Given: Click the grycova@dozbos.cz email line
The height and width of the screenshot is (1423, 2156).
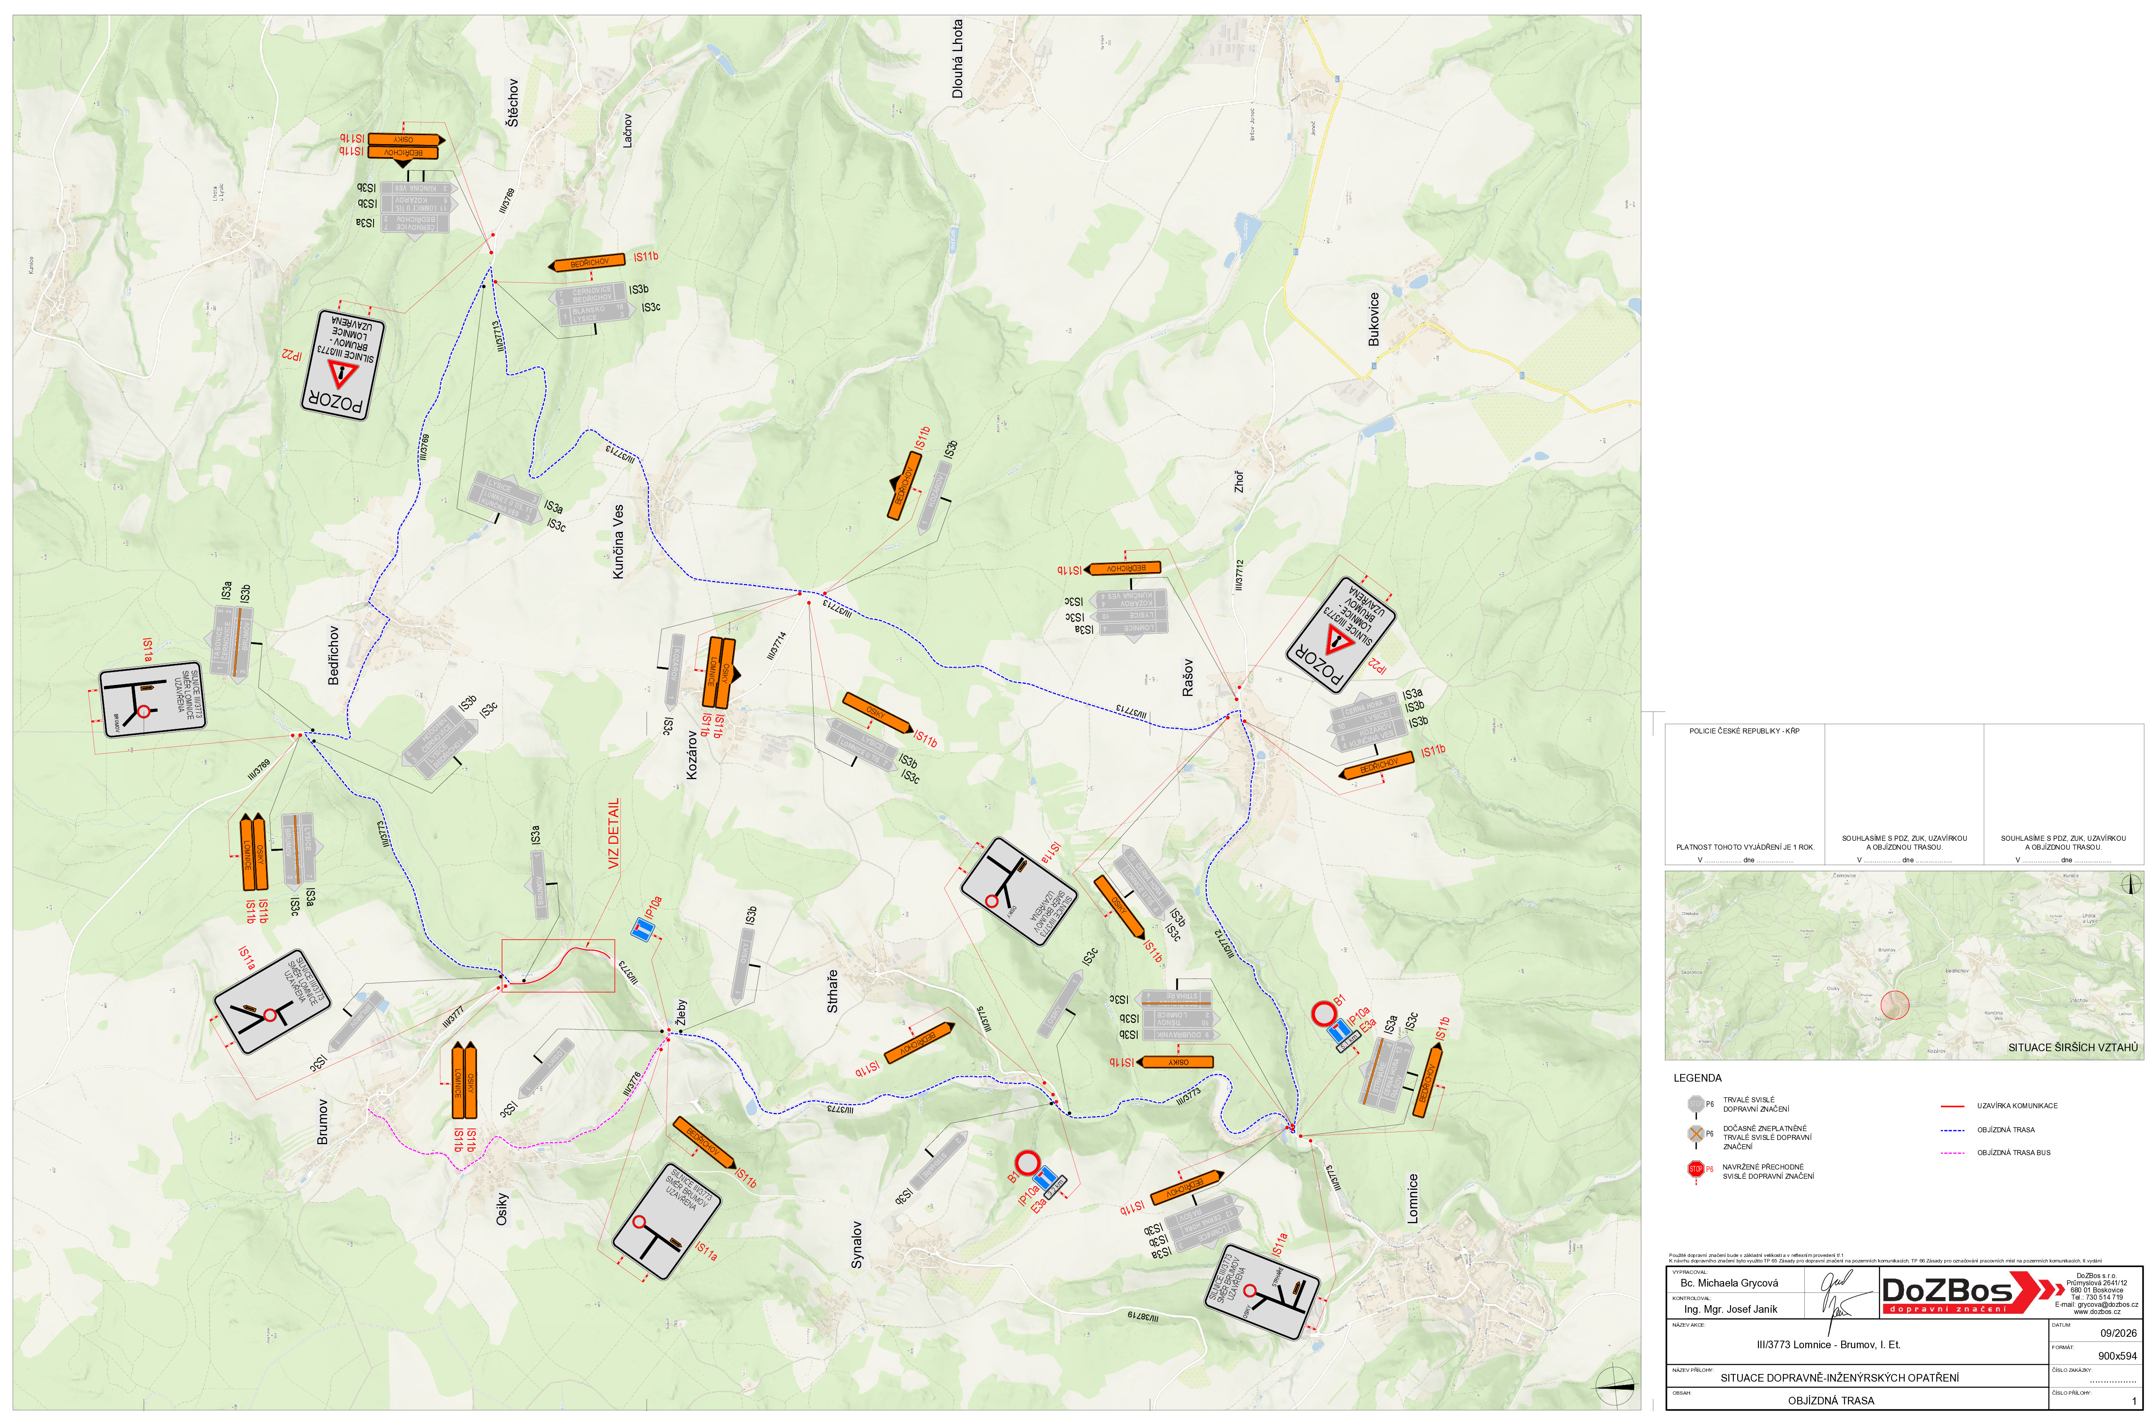Looking at the screenshot, I should pos(2096,1304).
